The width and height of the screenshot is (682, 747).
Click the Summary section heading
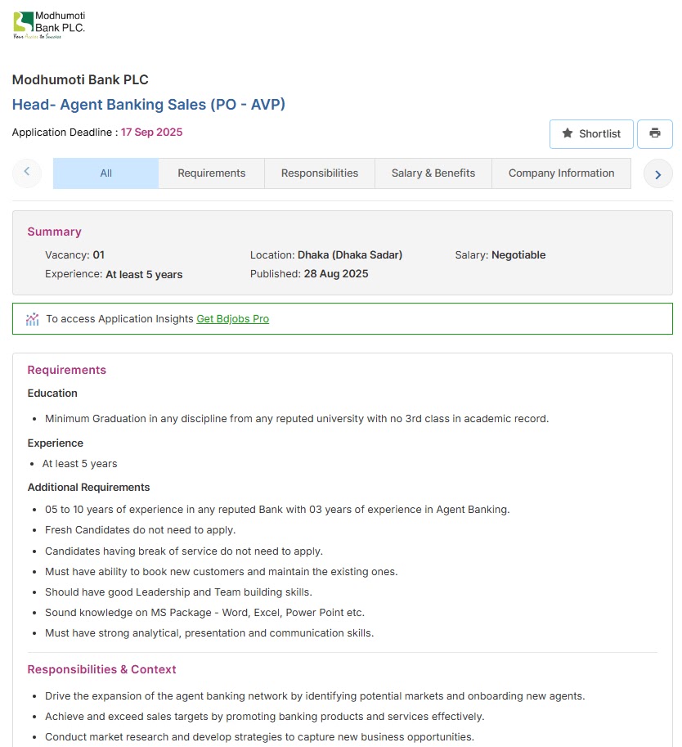[54, 232]
